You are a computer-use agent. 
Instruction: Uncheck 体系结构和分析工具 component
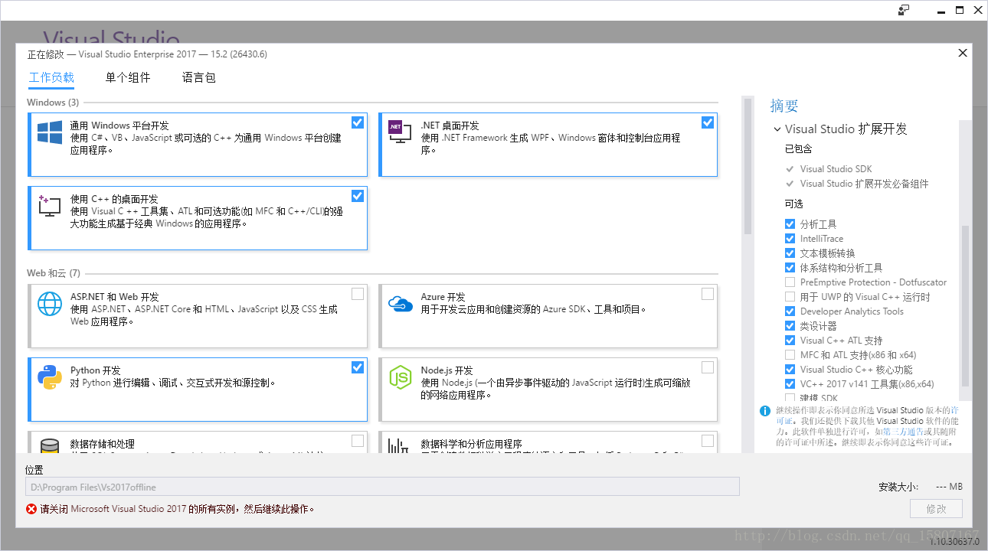tap(790, 268)
